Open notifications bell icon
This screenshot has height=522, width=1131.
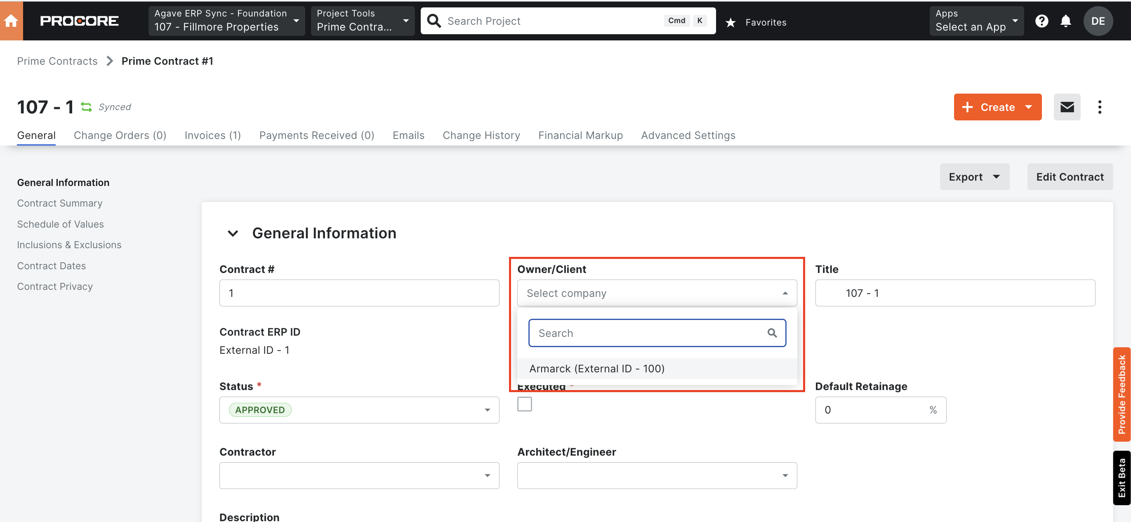click(1065, 21)
